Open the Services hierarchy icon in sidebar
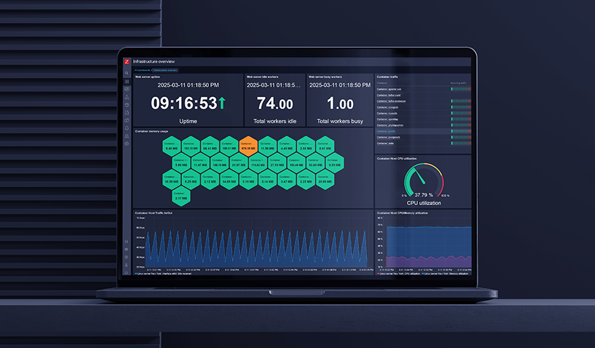595x348 pixels. coord(126,97)
